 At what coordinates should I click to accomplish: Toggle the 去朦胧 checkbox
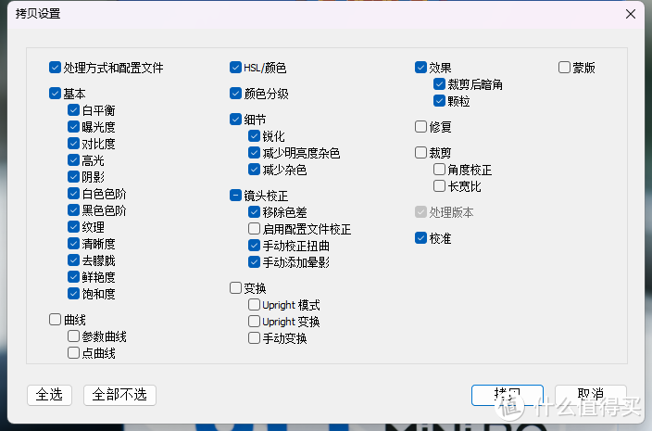click(73, 260)
